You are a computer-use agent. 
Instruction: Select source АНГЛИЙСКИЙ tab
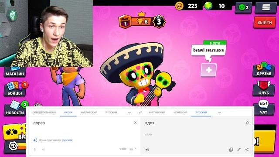point(89,113)
